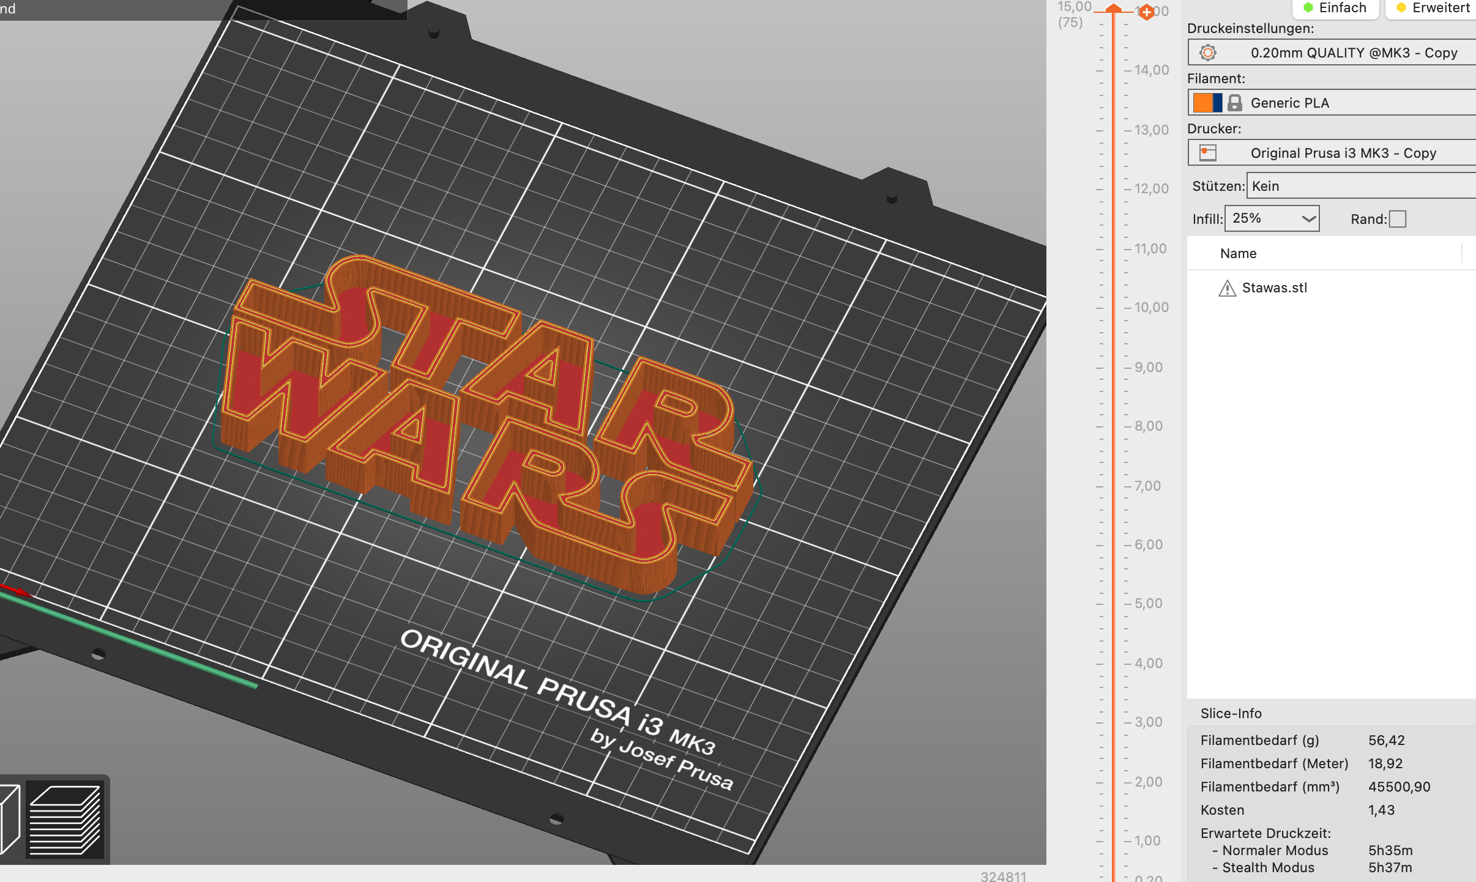The height and width of the screenshot is (882, 1476).
Task: Select Erweitert mode
Action: [1431, 8]
